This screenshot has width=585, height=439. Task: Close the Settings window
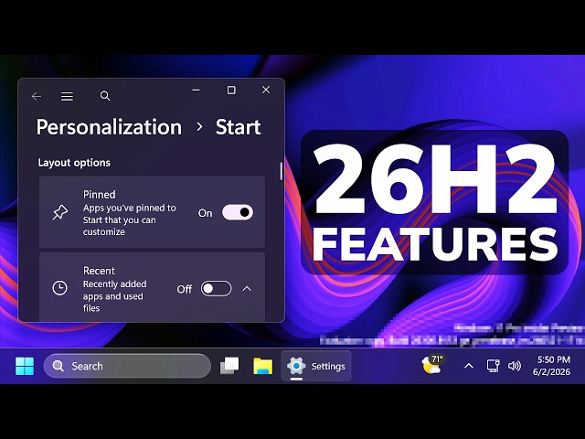[266, 90]
